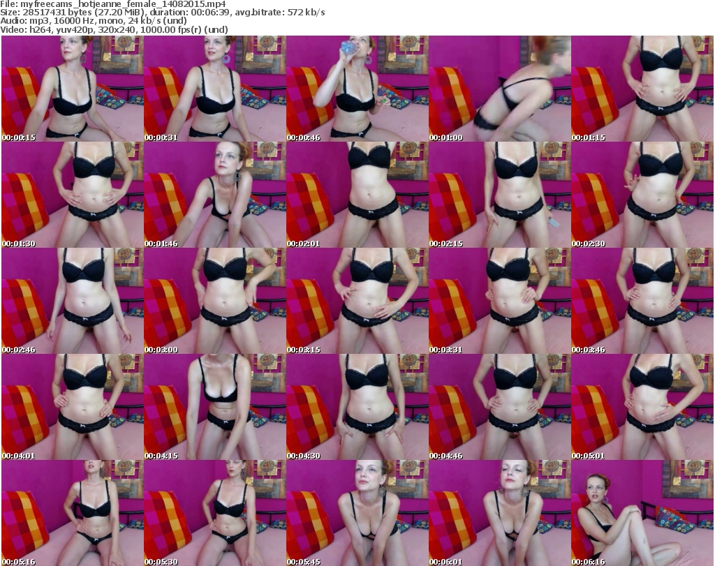This screenshot has width=715, height=566.
Task: Open the 00:03:15 preview frame
Action: click(357, 301)
